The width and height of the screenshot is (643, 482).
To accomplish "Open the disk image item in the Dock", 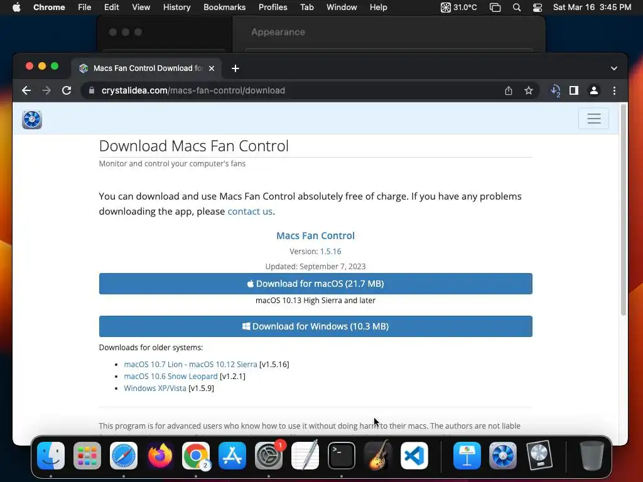I will 539,456.
